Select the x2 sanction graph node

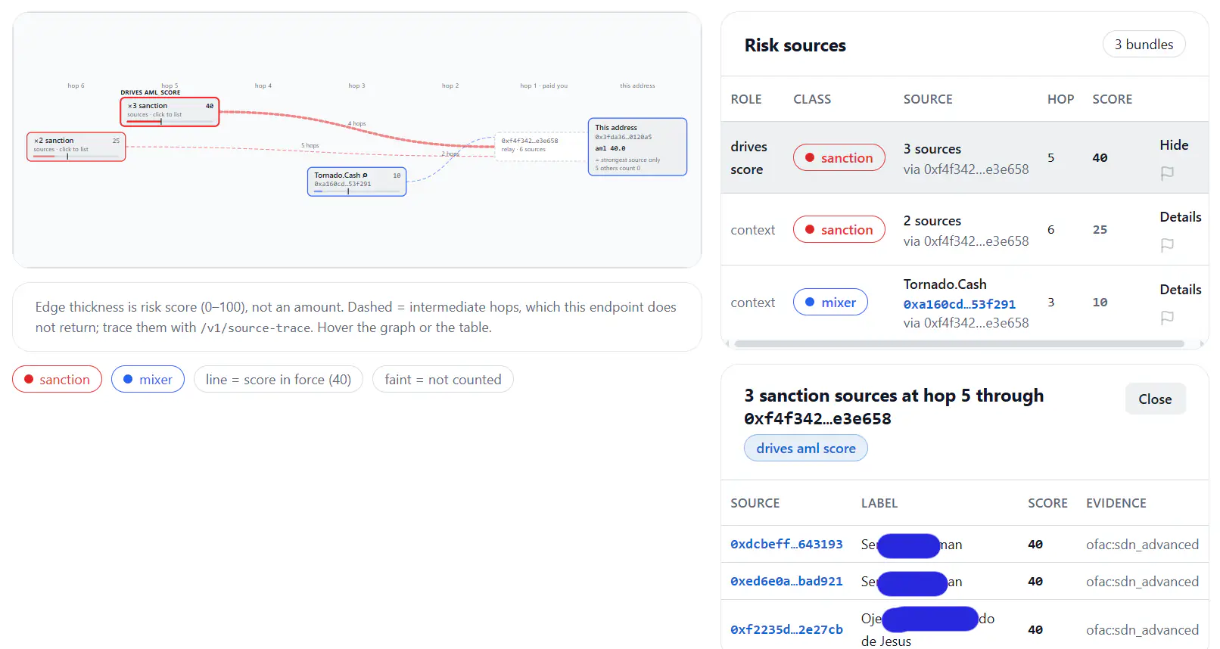pos(76,146)
